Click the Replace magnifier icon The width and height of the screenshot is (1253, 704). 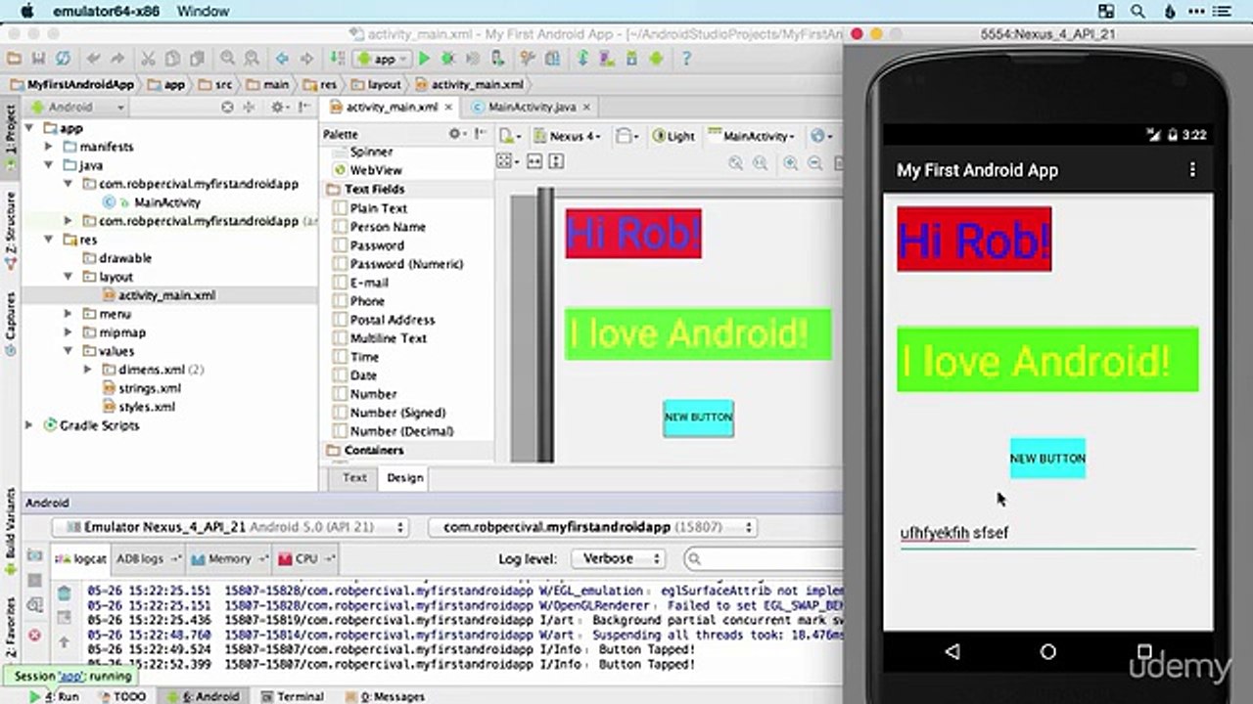251,59
